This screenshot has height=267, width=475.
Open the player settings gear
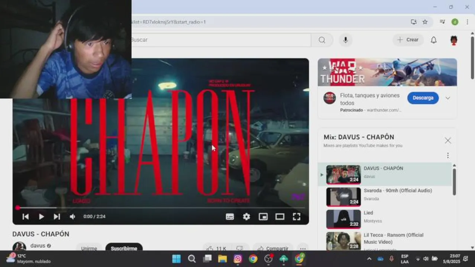click(246, 217)
